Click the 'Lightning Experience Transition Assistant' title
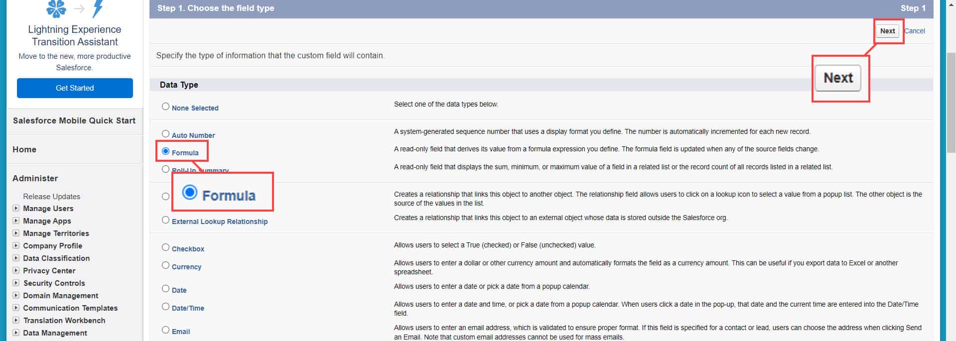 click(75, 36)
